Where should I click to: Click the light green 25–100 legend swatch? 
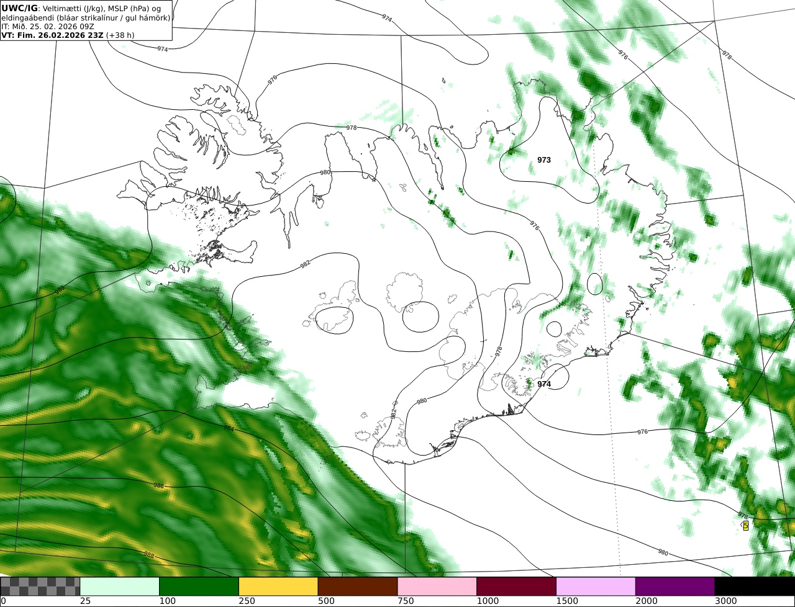point(120,587)
